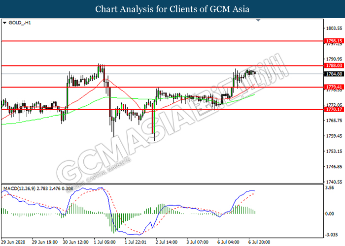
Task: Select the 6 Jul 20:00 time label
Action: 258,242
